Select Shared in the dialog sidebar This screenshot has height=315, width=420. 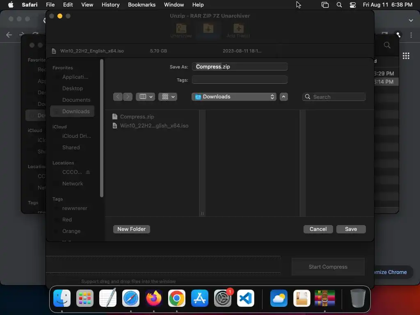tap(72, 148)
